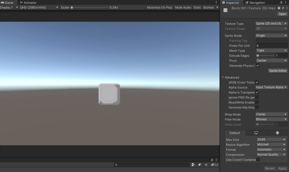Open the Game view three-dot options menu

click(x=216, y=2)
